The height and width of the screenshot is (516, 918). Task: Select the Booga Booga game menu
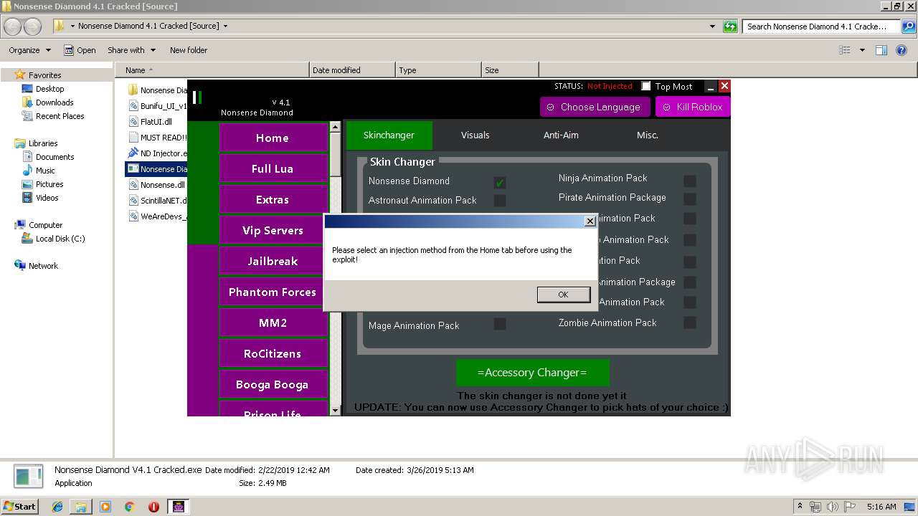(x=273, y=384)
